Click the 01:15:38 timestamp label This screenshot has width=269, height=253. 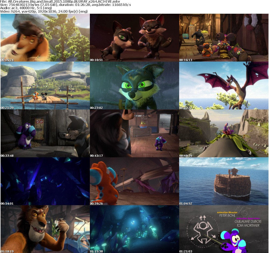click(x=96, y=251)
